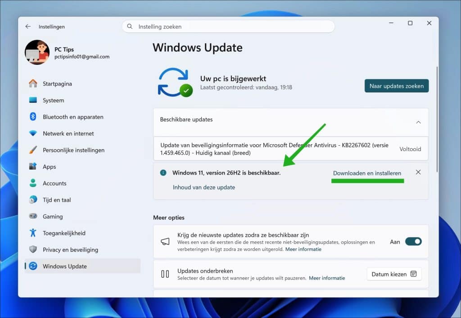The image size is (461, 318).
Task: Maximize the Instellingen window
Action: click(x=410, y=23)
